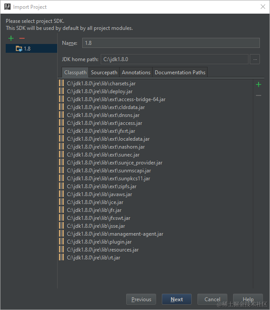Viewport: 270px width, 310px height.
Task: Click the archive icon beside charsets.jar
Action: click(61, 83)
